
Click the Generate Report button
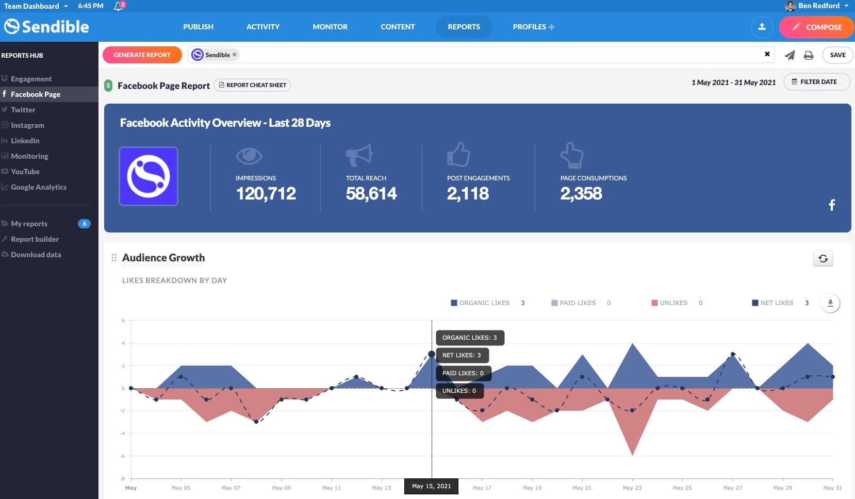click(142, 55)
